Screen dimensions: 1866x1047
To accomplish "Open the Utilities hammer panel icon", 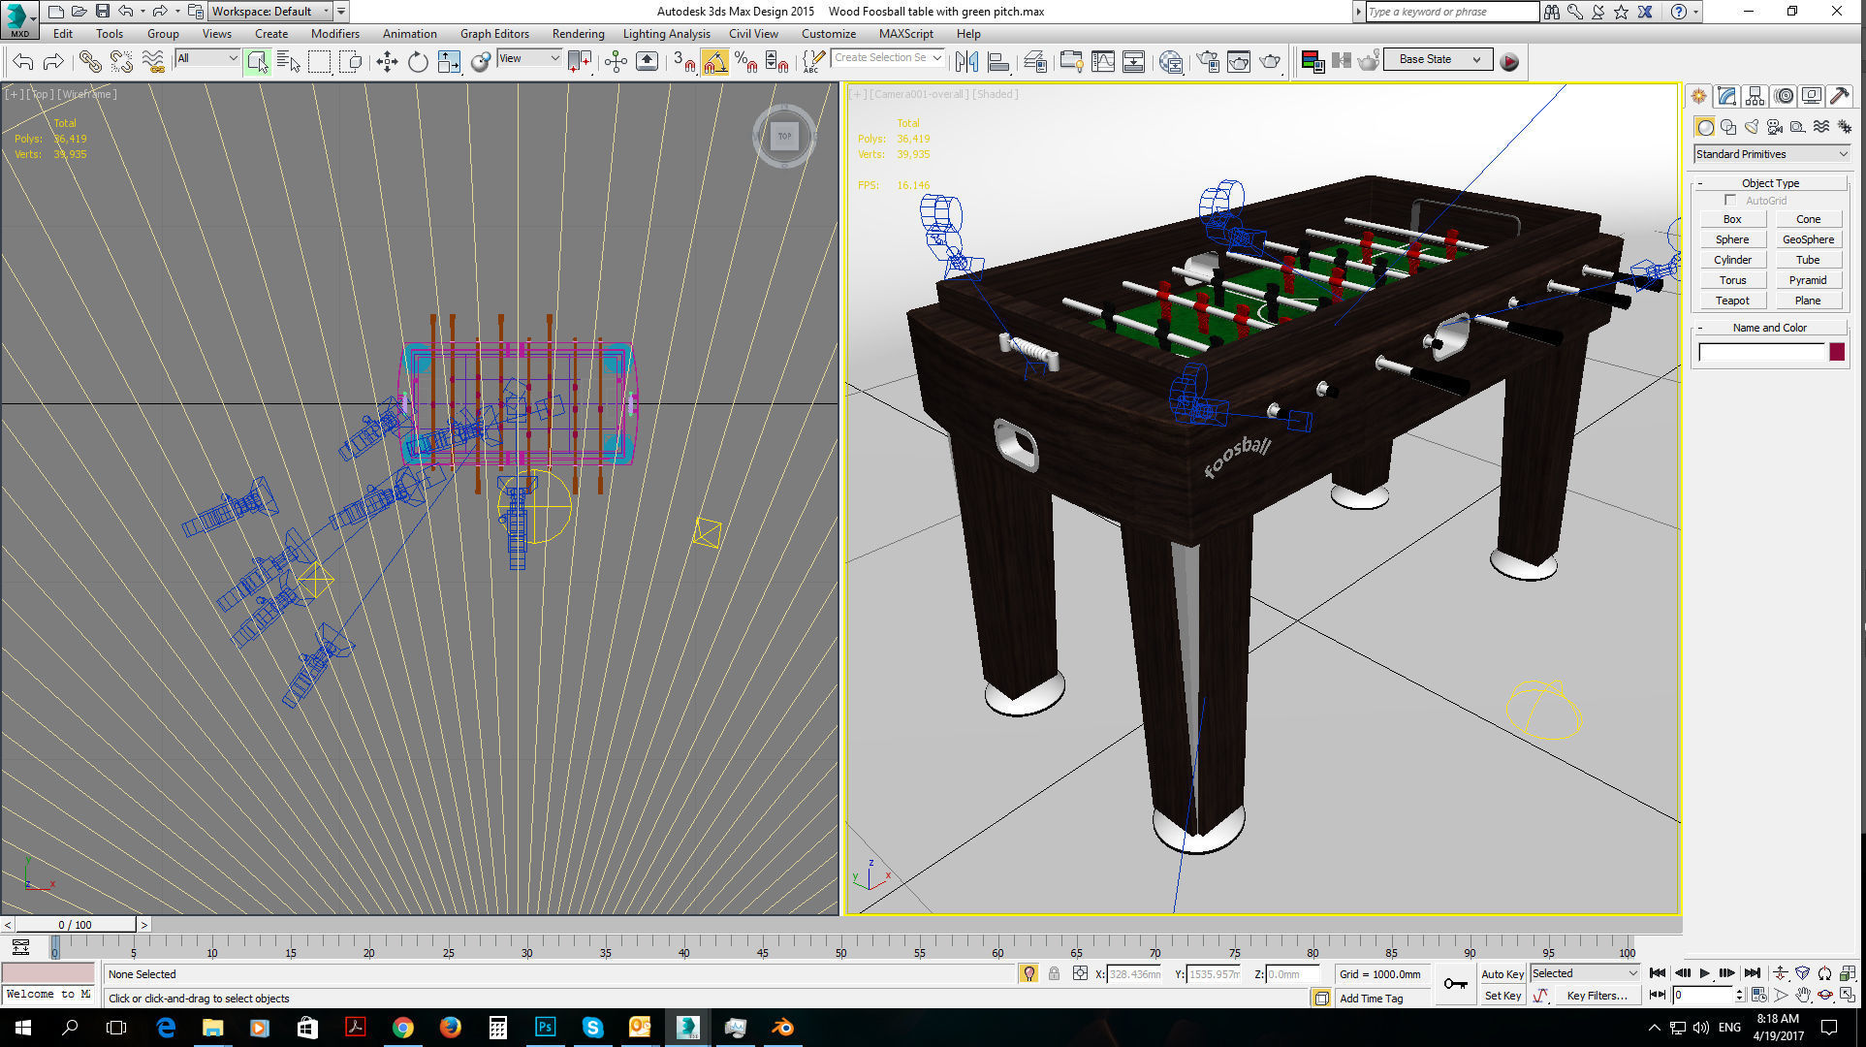I will (x=1839, y=96).
